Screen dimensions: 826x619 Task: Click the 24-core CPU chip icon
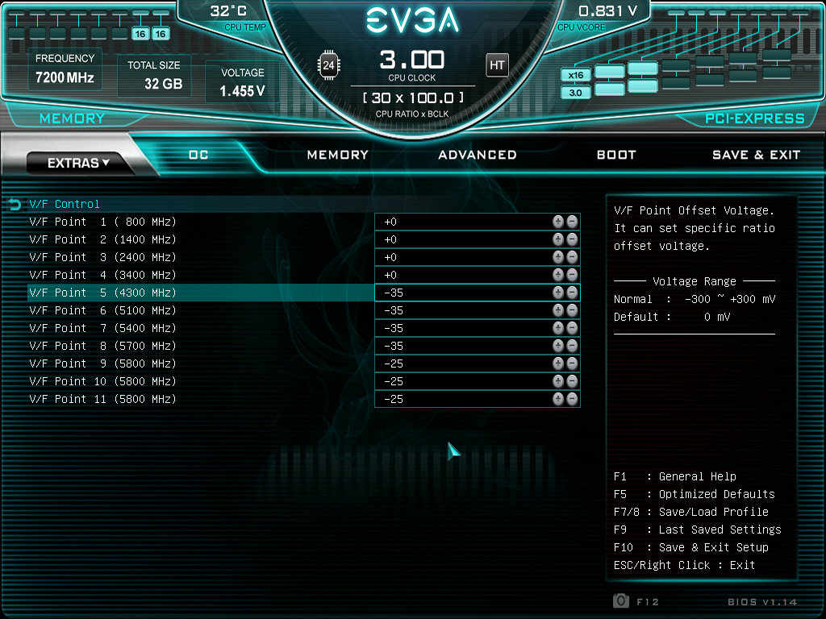[x=329, y=65]
